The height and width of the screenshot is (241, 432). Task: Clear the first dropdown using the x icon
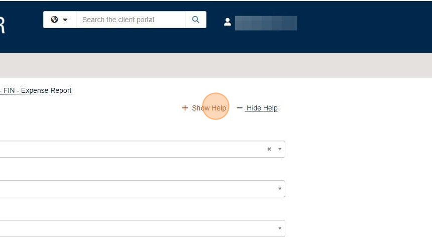[269, 149]
